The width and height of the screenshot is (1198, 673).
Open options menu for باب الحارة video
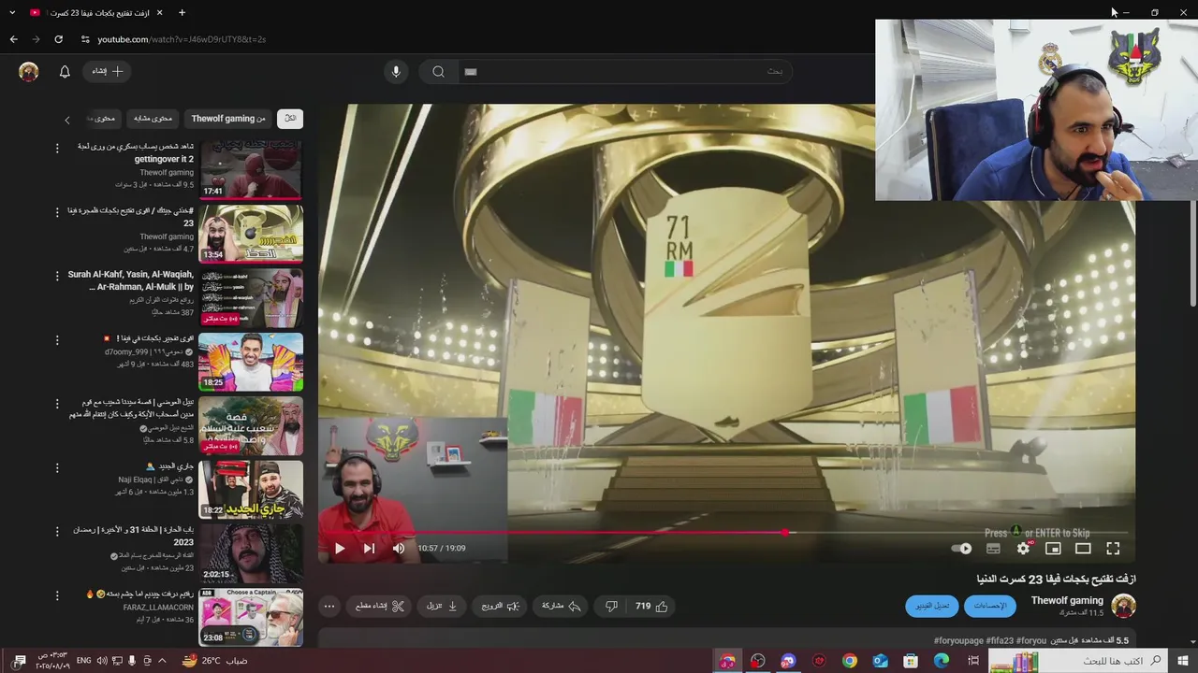point(57,531)
